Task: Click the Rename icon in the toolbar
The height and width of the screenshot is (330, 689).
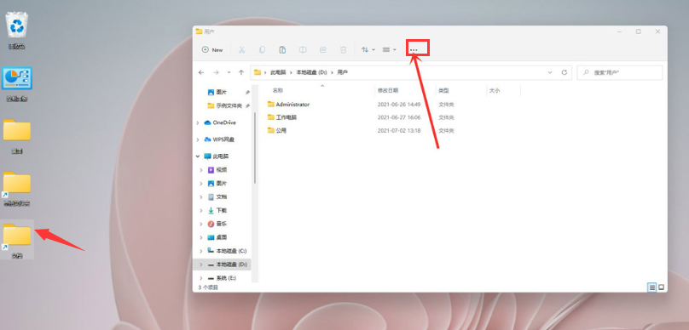Action: (303, 50)
